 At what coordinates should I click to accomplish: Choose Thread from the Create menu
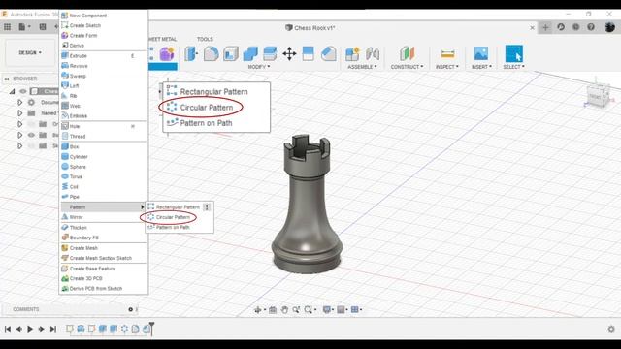(x=103, y=136)
